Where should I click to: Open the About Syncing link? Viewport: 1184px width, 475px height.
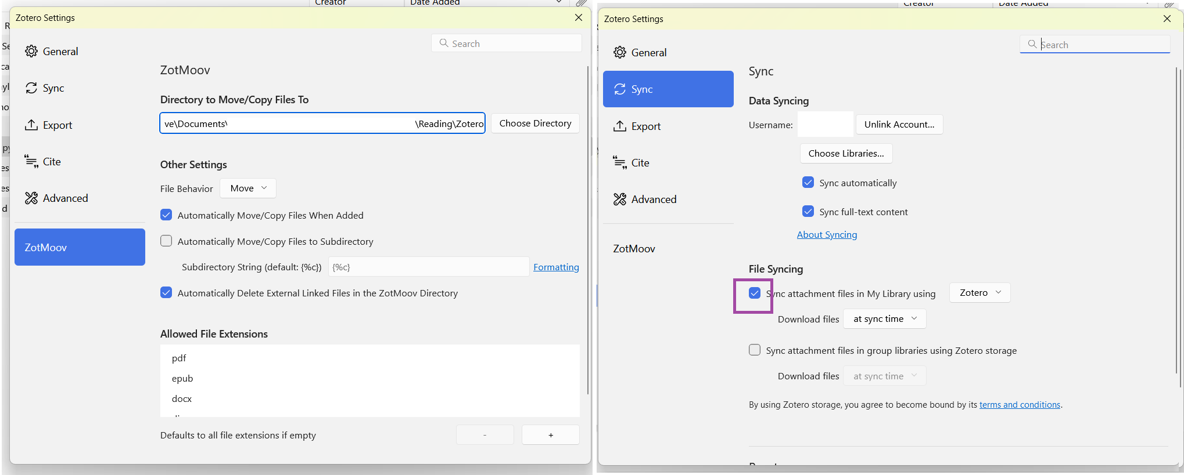(x=827, y=235)
